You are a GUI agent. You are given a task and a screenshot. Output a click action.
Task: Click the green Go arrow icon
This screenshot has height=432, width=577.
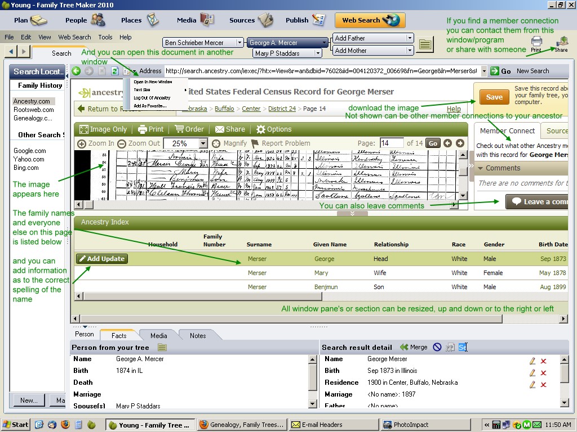coord(494,71)
